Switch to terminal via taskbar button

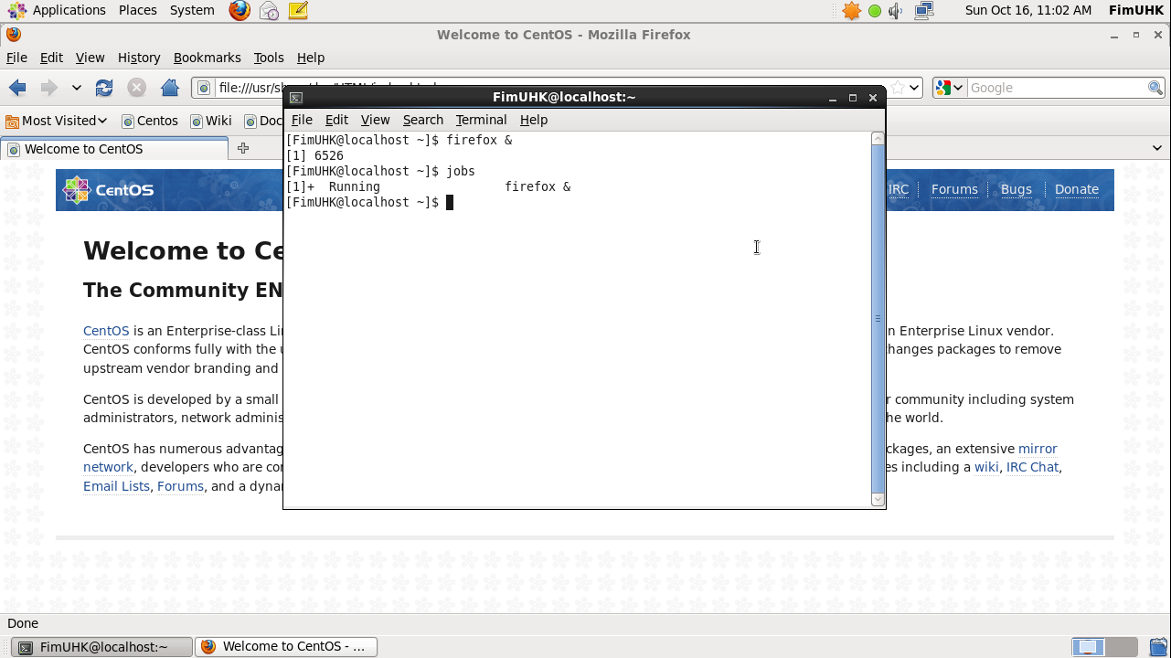click(x=102, y=647)
